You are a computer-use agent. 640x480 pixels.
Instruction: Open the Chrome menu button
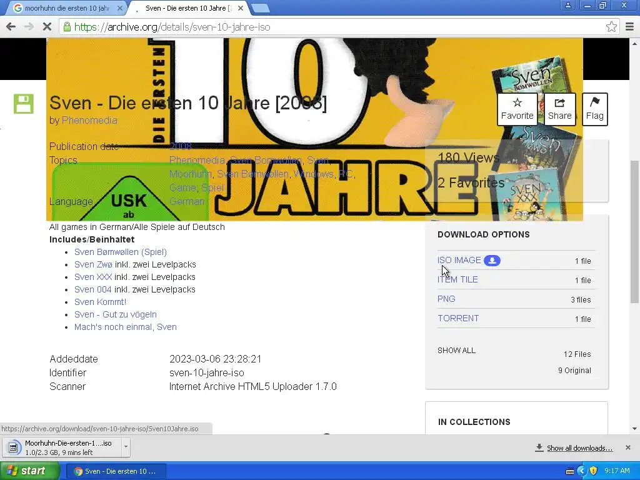click(630, 27)
